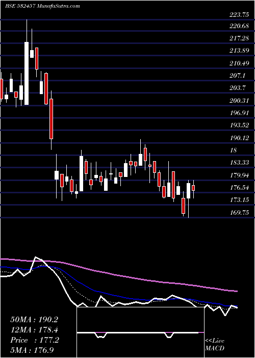Click the long red candle falling to 191
The image size is (255, 358).
pos(51,119)
